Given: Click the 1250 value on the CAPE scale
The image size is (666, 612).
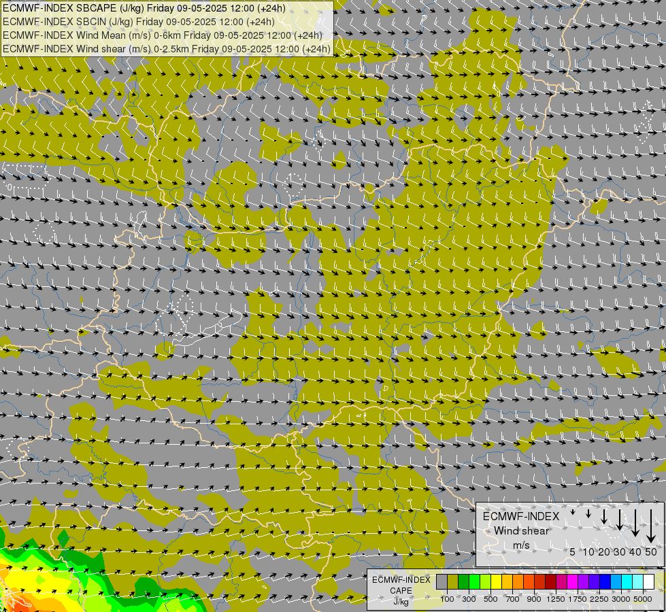Looking at the screenshot, I should (556, 599).
